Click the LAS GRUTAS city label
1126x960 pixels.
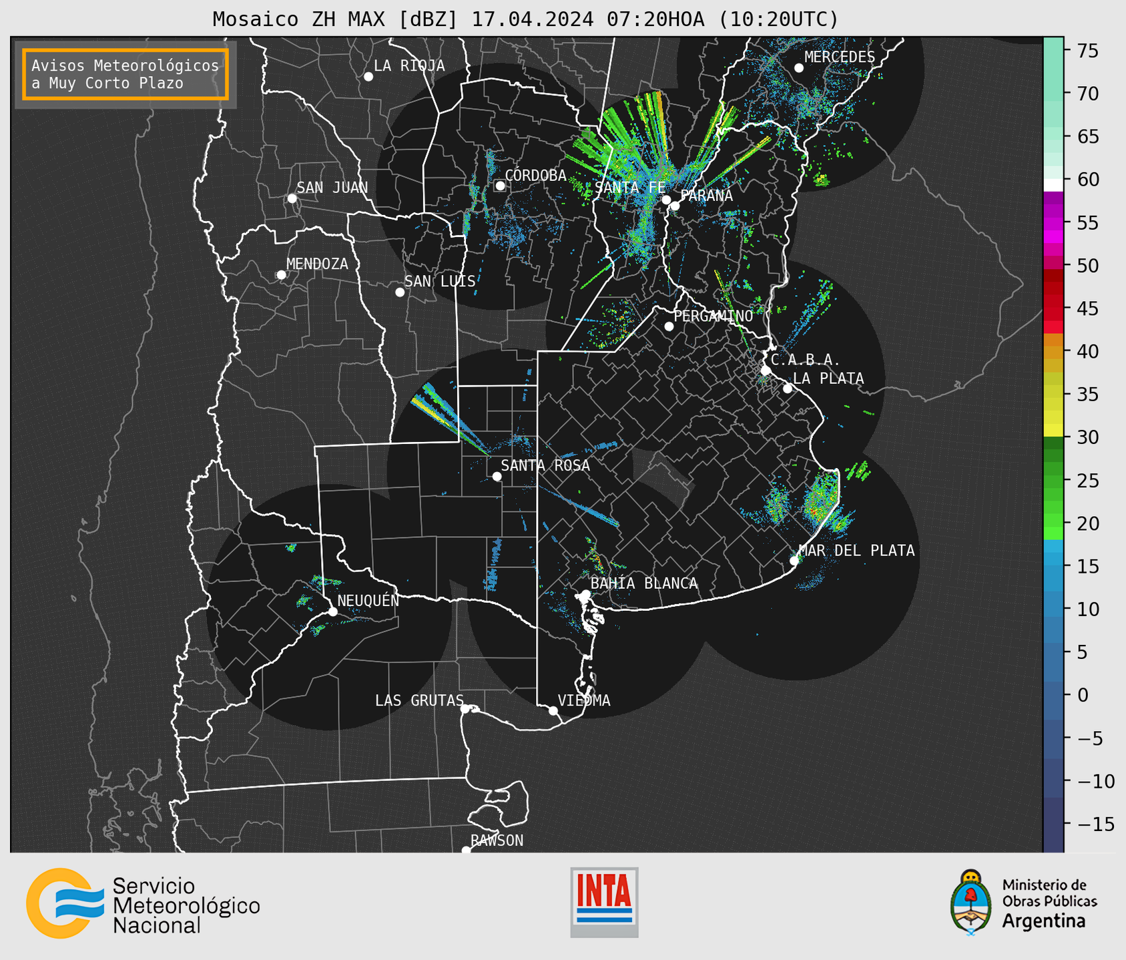coord(419,700)
